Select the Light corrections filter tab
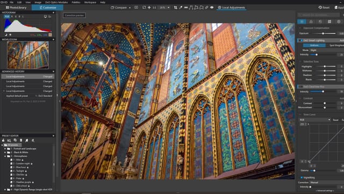344x194 pixels. coord(302,22)
